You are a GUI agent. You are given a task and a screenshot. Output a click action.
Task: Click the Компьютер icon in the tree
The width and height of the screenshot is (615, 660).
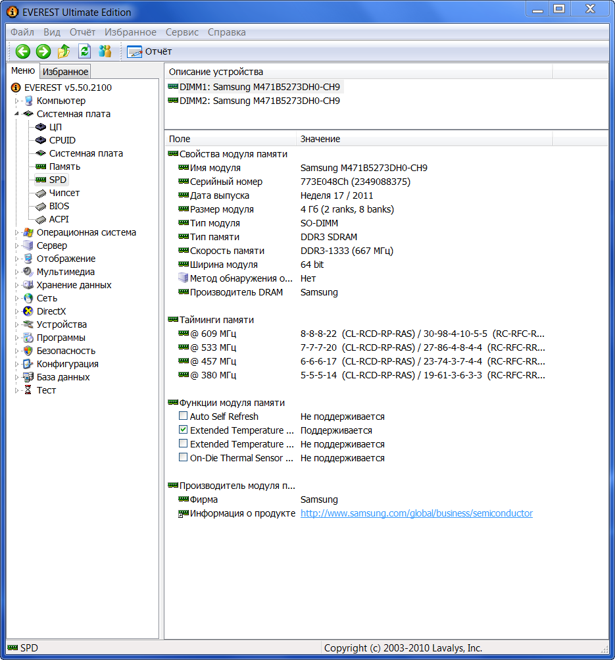[28, 101]
